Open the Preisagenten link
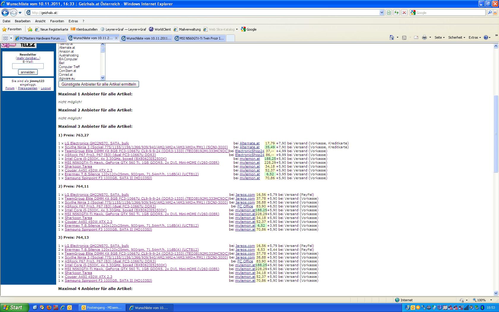This screenshot has width=499, height=312. click(28, 88)
